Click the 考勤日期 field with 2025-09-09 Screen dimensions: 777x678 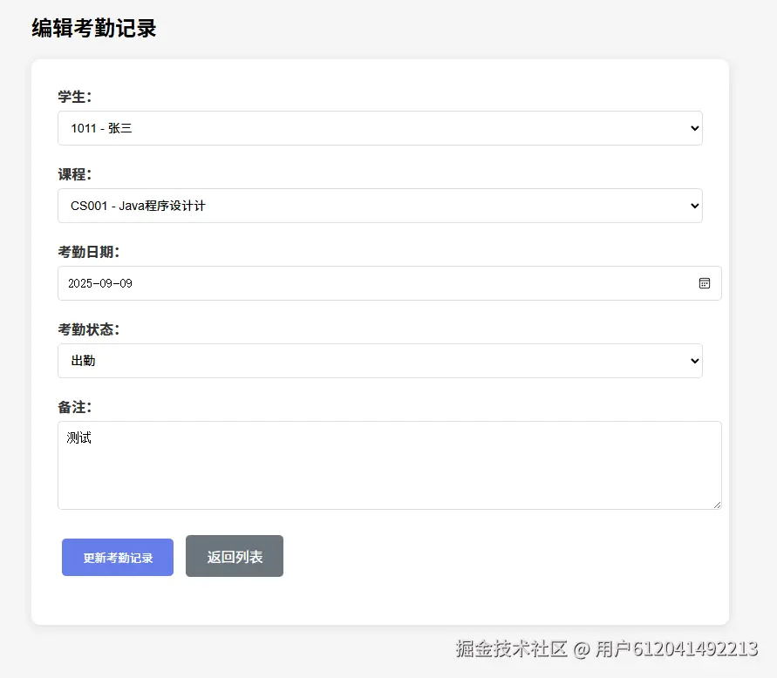click(390, 283)
